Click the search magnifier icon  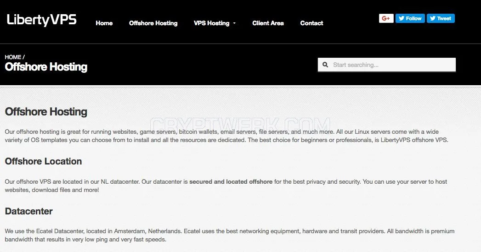[325, 65]
